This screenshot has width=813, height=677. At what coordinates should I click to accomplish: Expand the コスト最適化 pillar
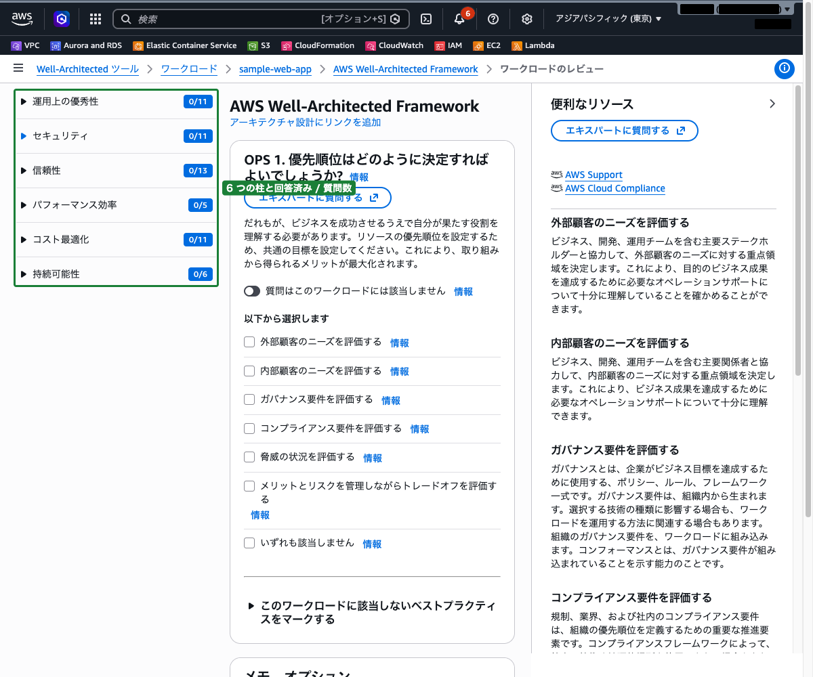(24, 240)
